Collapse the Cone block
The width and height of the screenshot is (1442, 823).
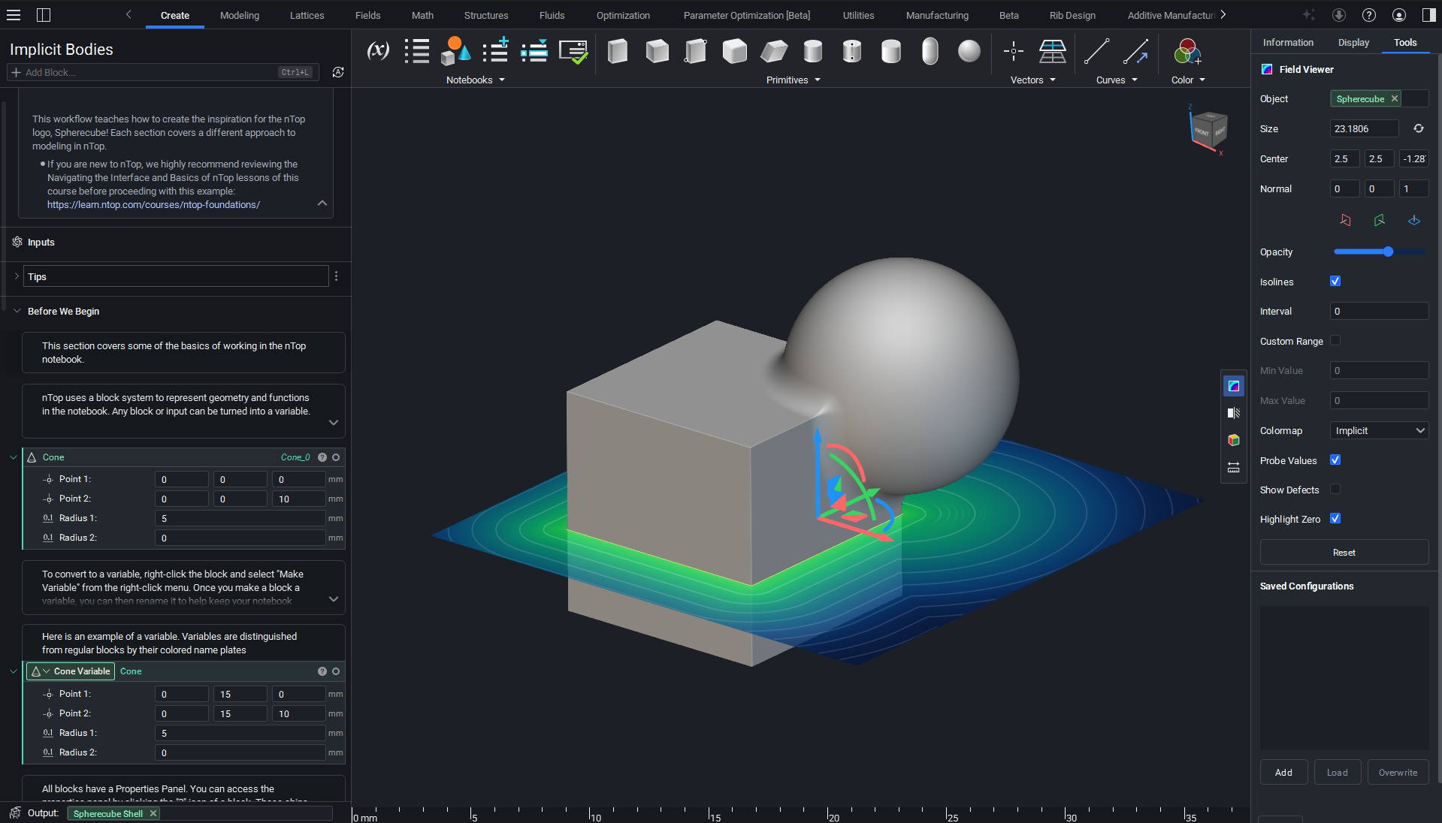[x=13, y=457]
